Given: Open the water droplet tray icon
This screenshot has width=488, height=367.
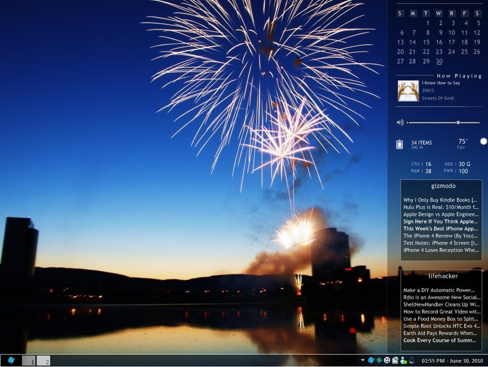Looking at the screenshot, I should [x=412, y=360].
